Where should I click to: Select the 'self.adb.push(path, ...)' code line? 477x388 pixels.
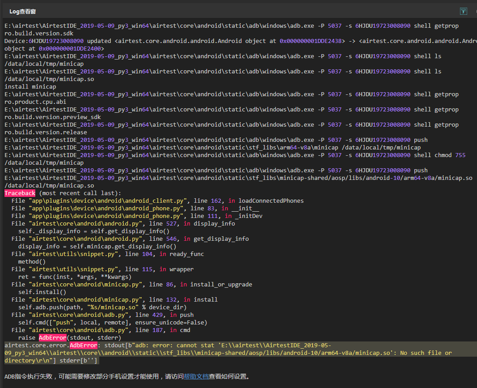click(x=102, y=307)
